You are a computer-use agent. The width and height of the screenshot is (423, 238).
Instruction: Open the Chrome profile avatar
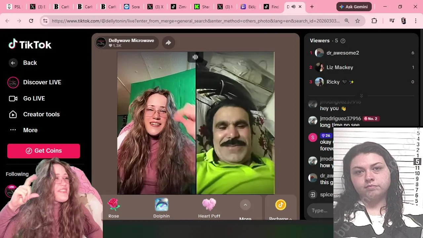pos(404,21)
